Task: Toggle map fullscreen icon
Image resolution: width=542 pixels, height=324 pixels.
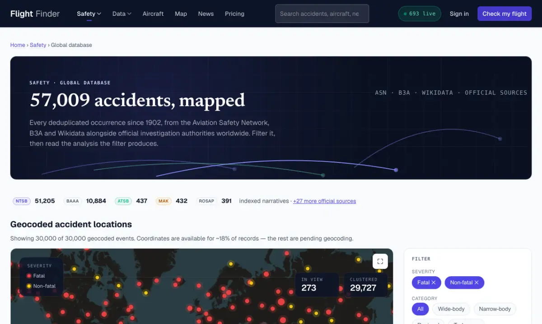Action: (380, 261)
